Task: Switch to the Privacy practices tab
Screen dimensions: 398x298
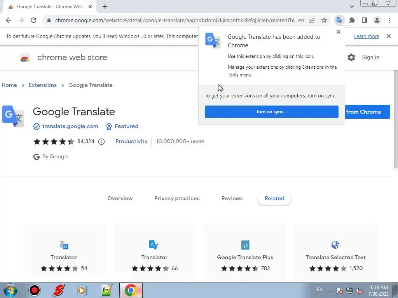Action: [x=177, y=198]
